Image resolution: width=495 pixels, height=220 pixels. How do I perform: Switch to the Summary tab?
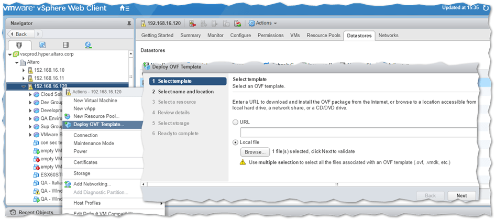[x=190, y=35]
